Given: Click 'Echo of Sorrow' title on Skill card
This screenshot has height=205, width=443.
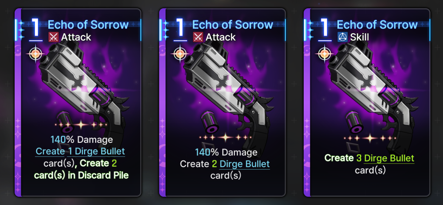Looking at the screenshot, I should [x=377, y=25].
